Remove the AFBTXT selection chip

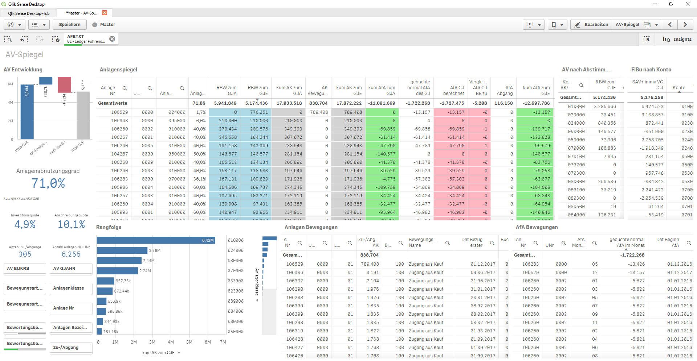(x=112, y=39)
